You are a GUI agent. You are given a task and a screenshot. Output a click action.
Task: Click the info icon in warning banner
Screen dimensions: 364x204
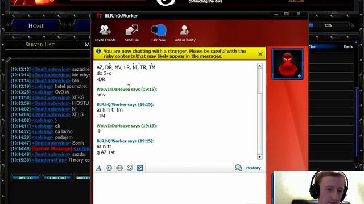[x=98, y=51]
